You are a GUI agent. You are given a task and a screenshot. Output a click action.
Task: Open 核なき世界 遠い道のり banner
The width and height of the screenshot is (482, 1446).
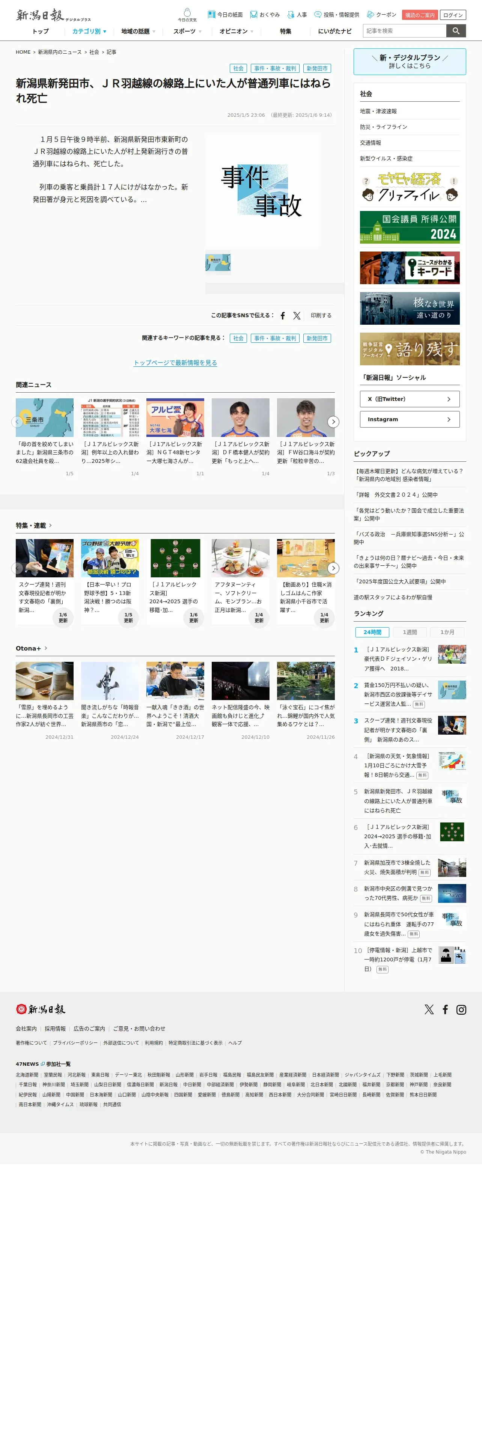pyautogui.click(x=410, y=308)
